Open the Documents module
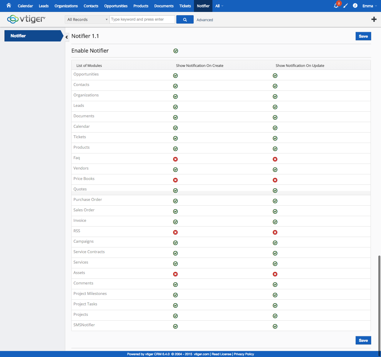 coord(164,6)
